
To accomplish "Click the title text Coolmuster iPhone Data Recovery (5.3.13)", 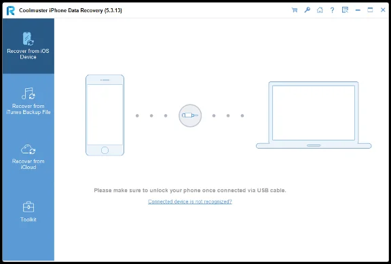I will point(71,10).
